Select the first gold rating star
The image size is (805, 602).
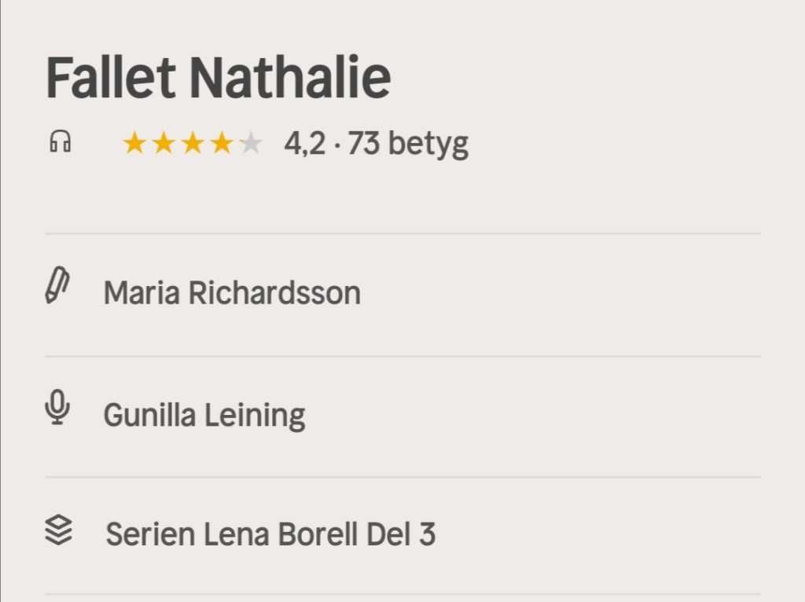pos(134,143)
